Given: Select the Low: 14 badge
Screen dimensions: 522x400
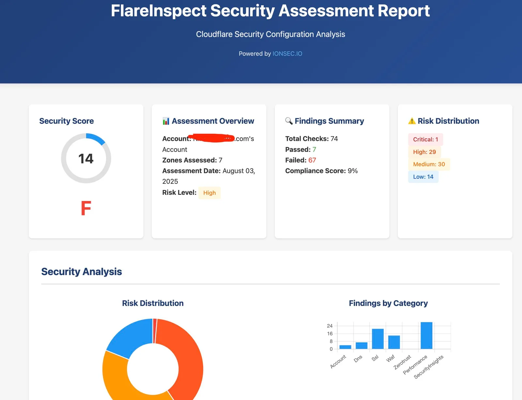Looking at the screenshot, I should coord(423,177).
